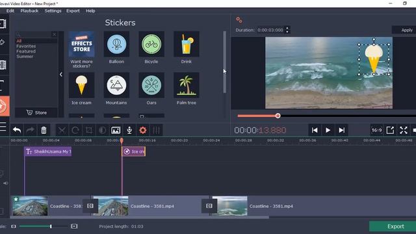The height and width of the screenshot is (234, 416).
Task: Click the timeline playhead marker
Action: pos(122,140)
